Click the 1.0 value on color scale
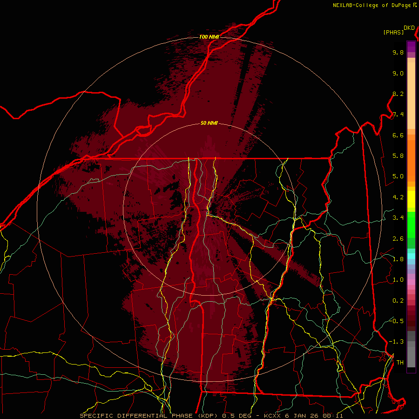 point(398,280)
